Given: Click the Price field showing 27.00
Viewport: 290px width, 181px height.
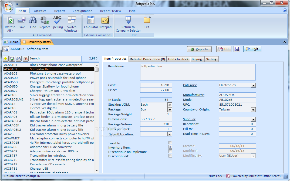Looking at the screenshot, I should click(156, 90).
